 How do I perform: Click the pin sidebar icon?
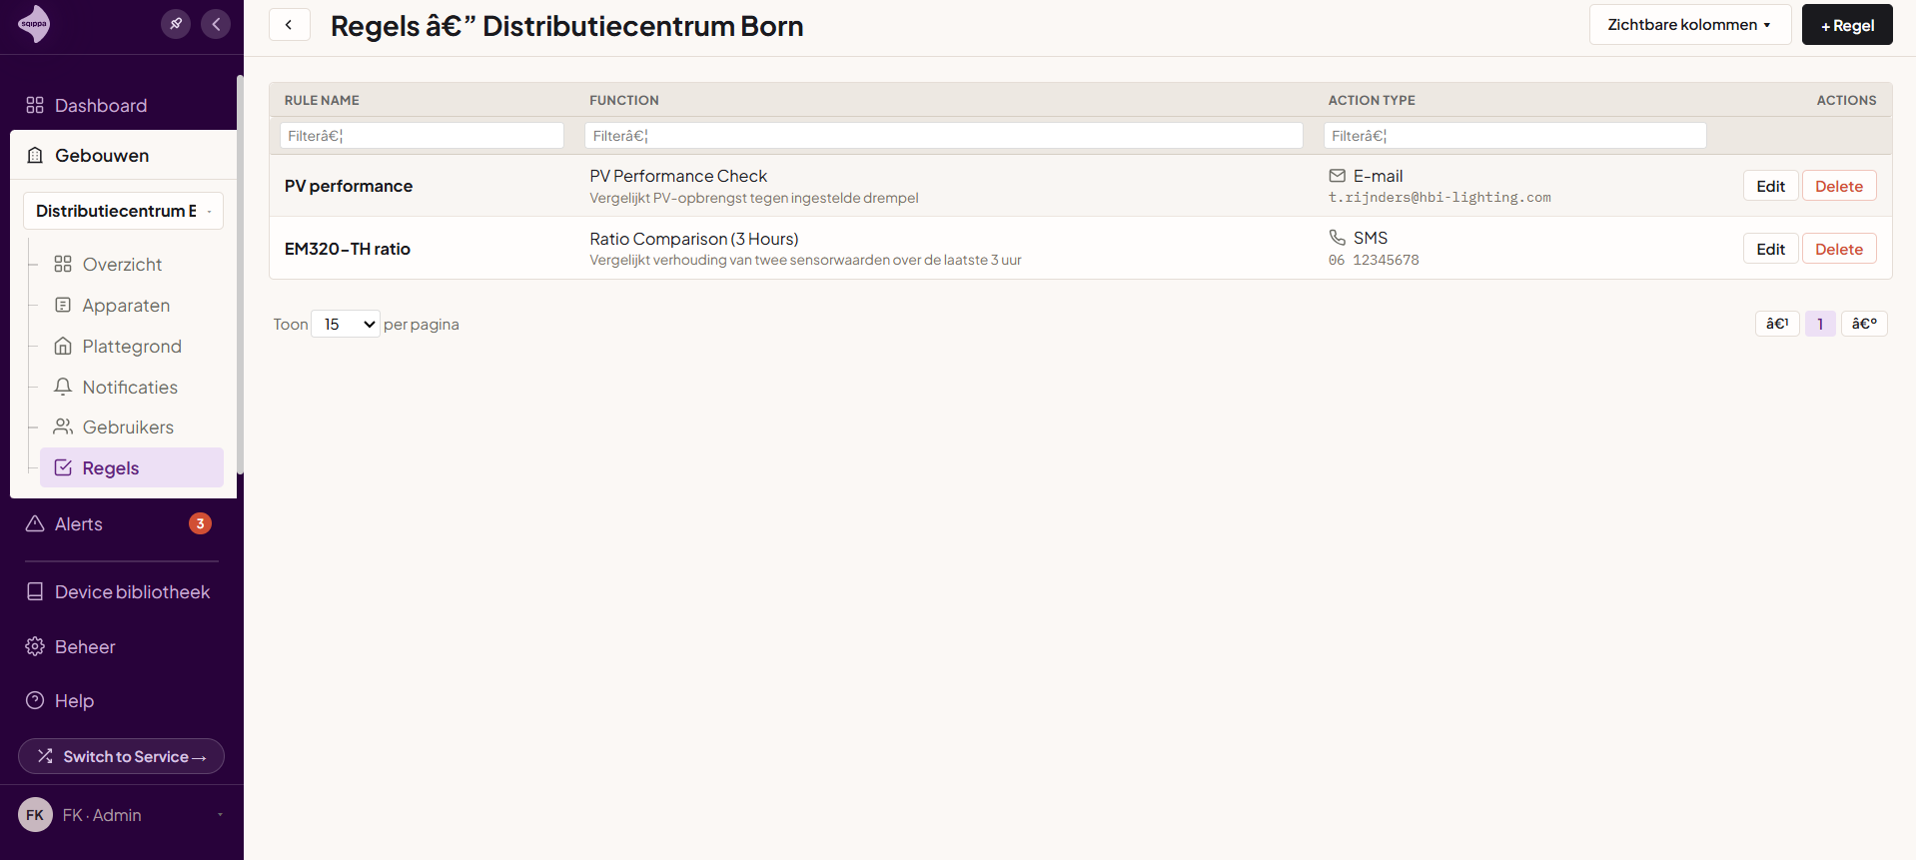[176, 24]
